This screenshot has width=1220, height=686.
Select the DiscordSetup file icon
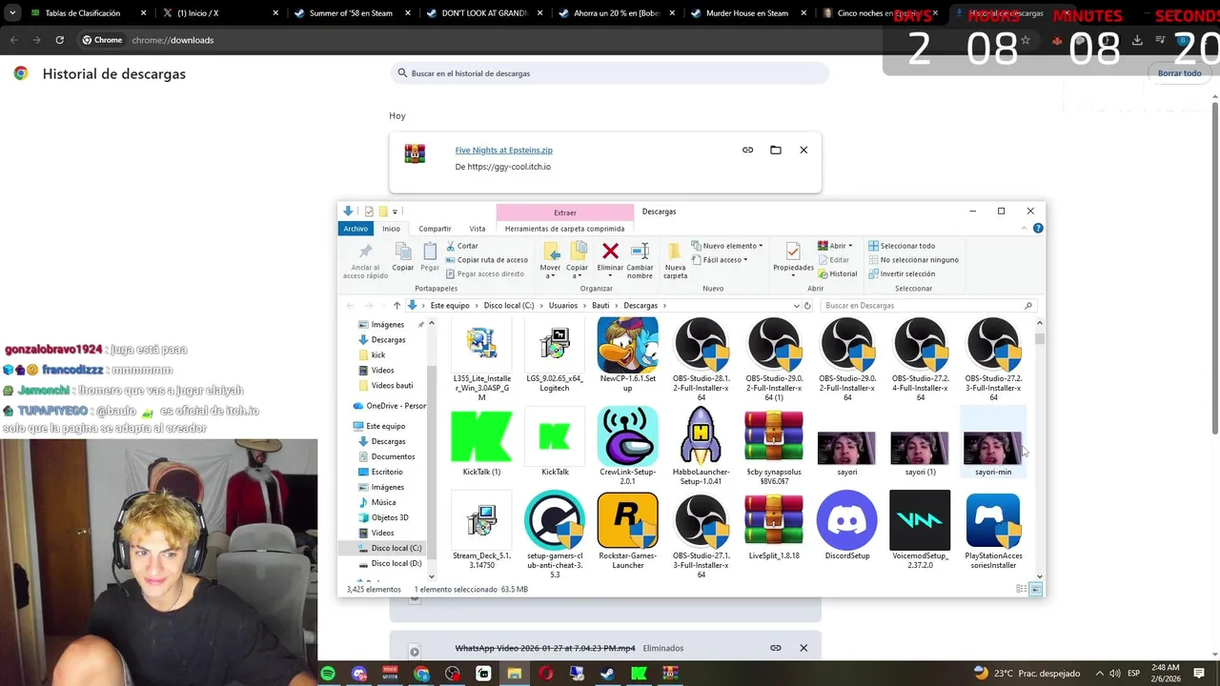846,520
